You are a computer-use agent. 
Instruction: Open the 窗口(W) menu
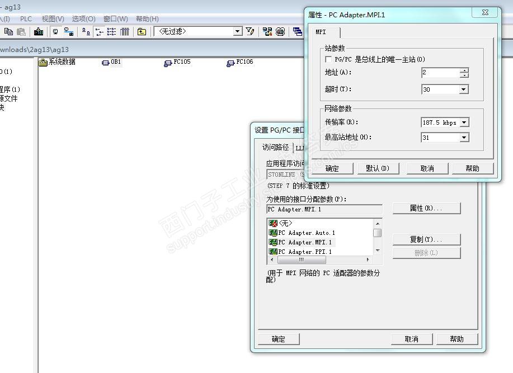pyautogui.click(x=115, y=19)
